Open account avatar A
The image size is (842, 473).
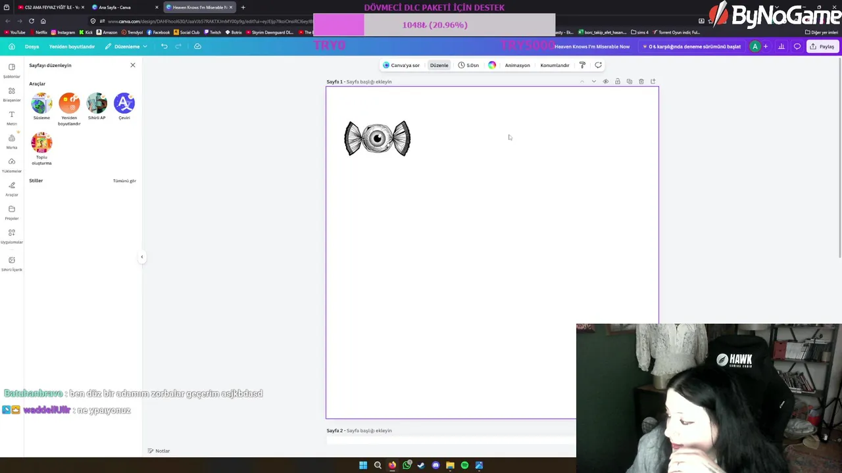pyautogui.click(x=755, y=47)
